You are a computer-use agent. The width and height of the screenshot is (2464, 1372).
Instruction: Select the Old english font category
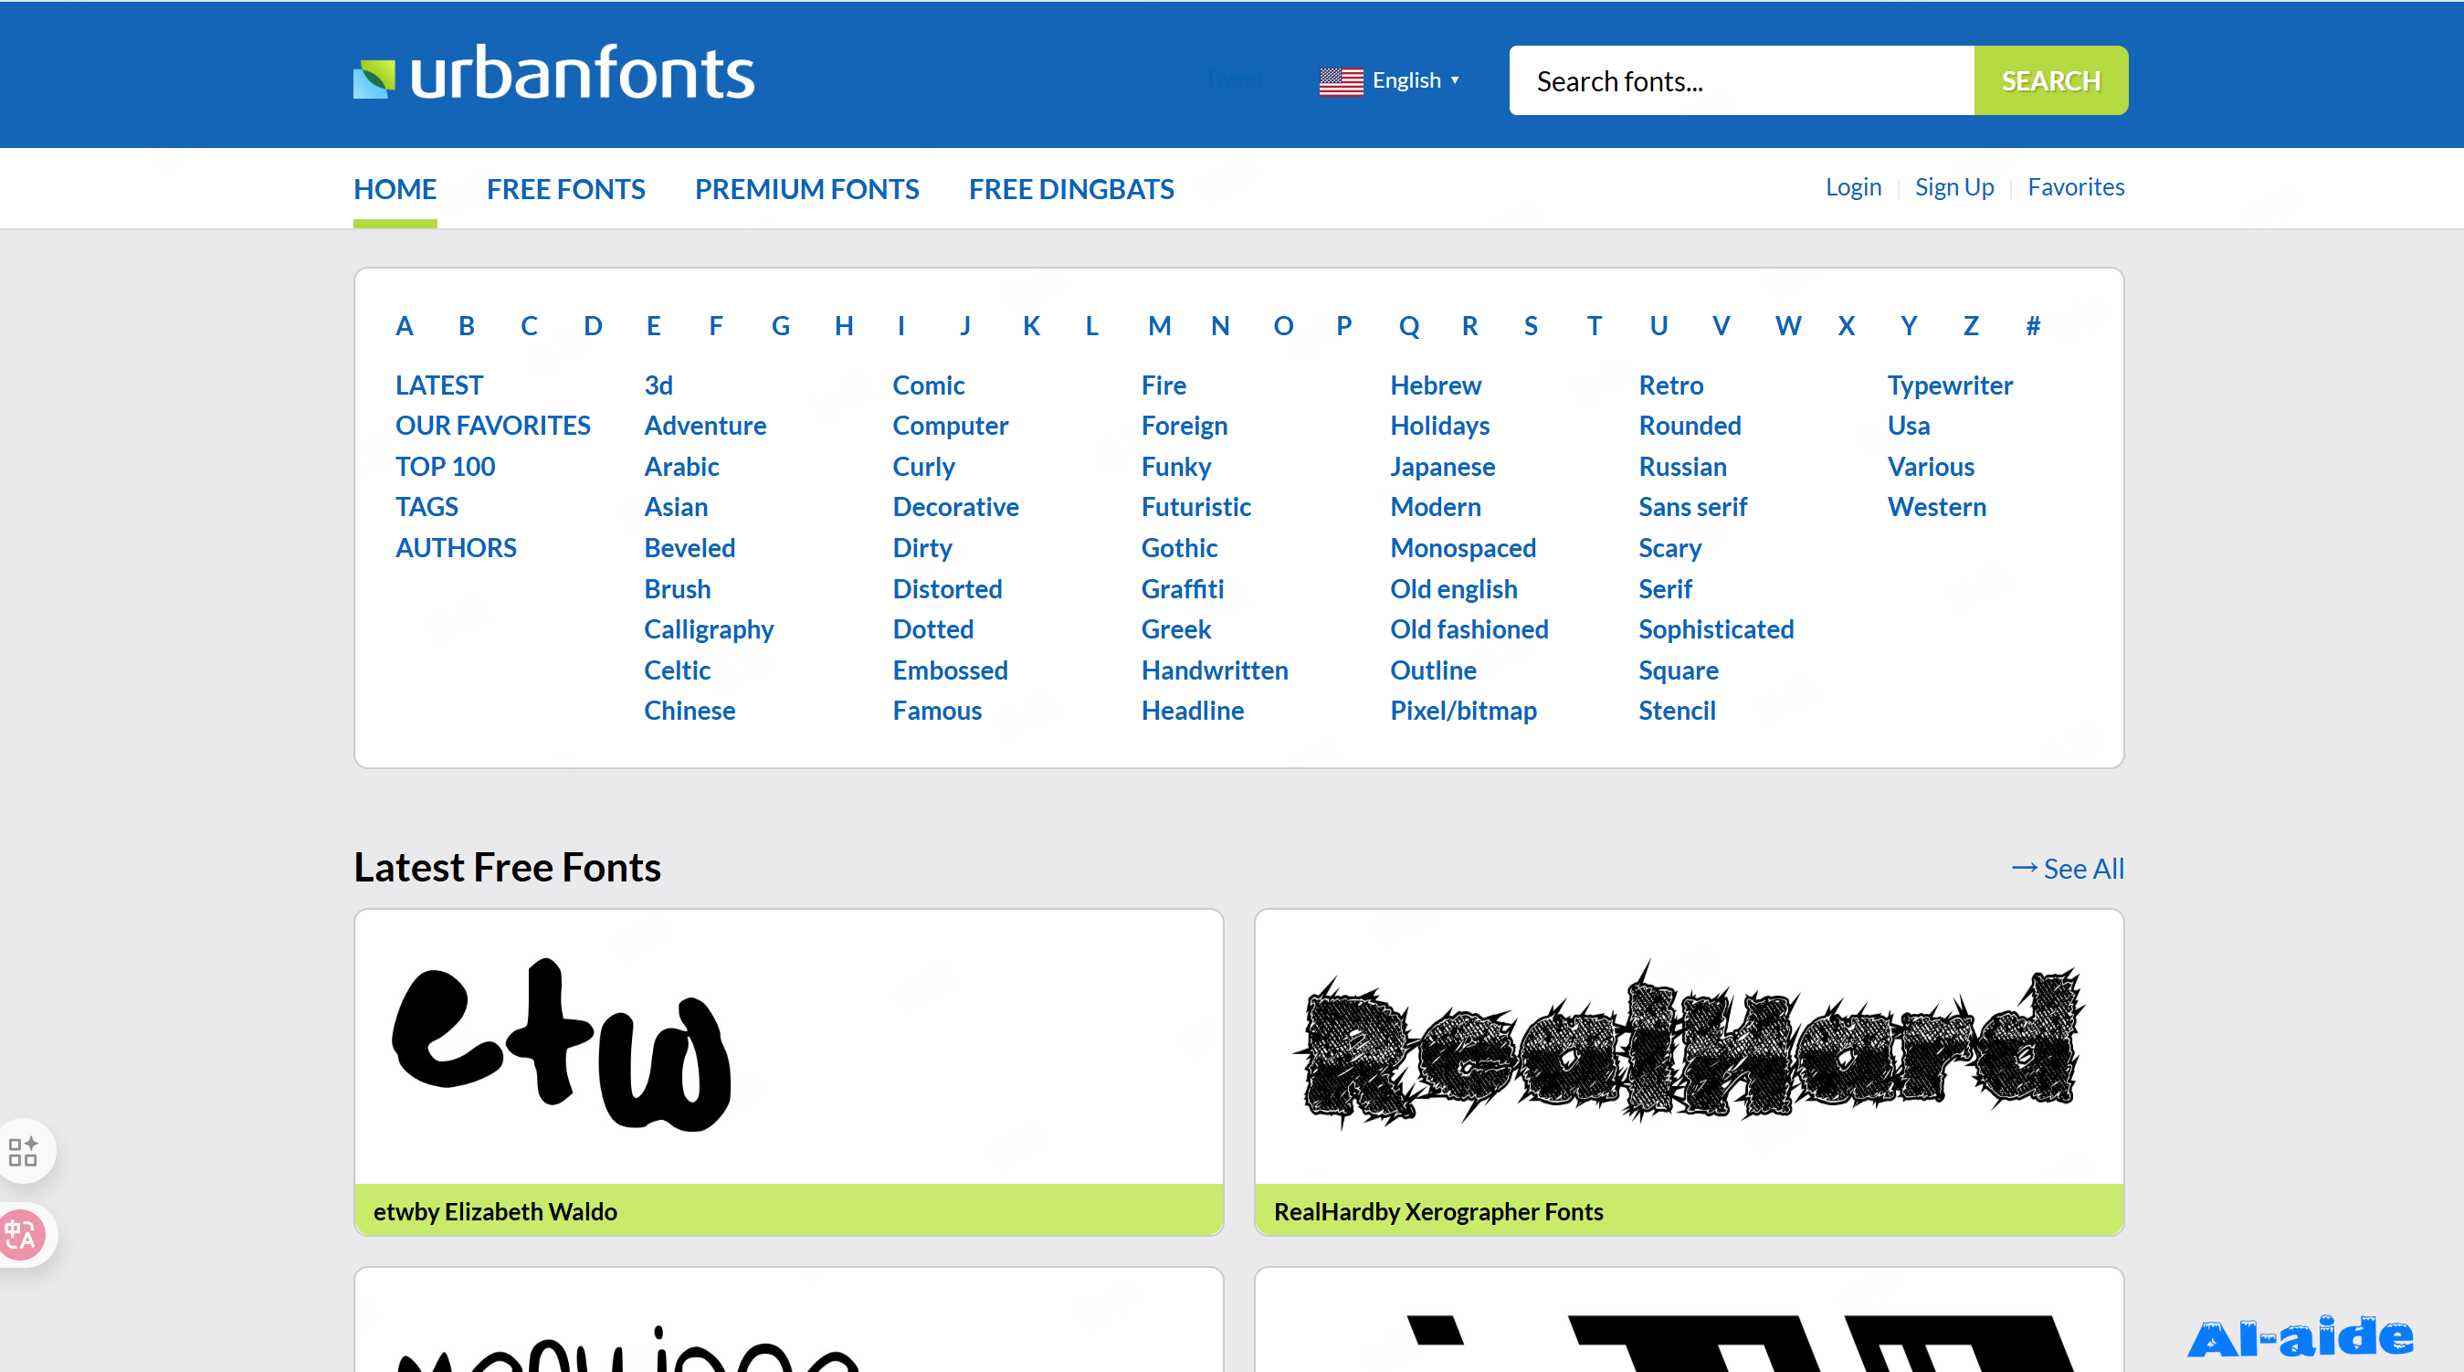(x=1454, y=589)
